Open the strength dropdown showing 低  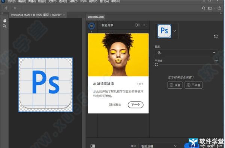tap(186, 53)
